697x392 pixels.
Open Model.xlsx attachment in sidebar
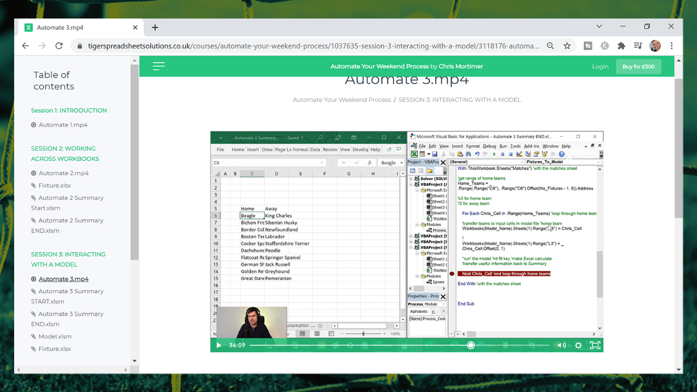pyautogui.click(x=55, y=336)
